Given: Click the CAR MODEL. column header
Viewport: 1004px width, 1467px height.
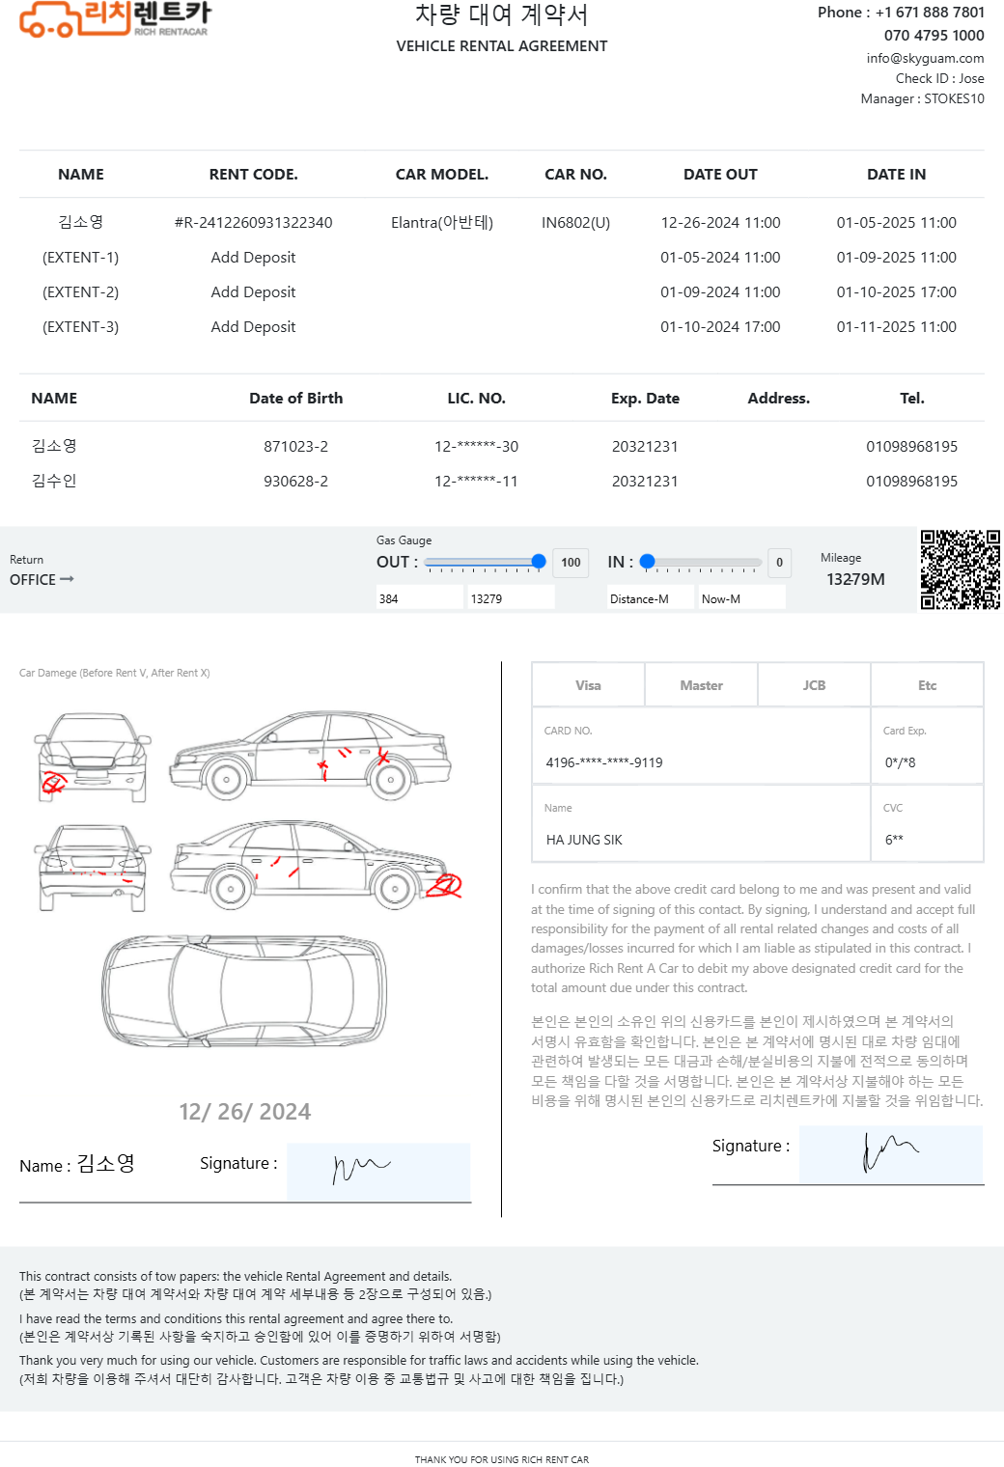Looking at the screenshot, I should pos(442,175).
